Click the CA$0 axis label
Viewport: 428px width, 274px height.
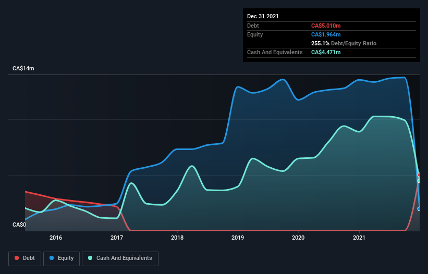pos(19,225)
